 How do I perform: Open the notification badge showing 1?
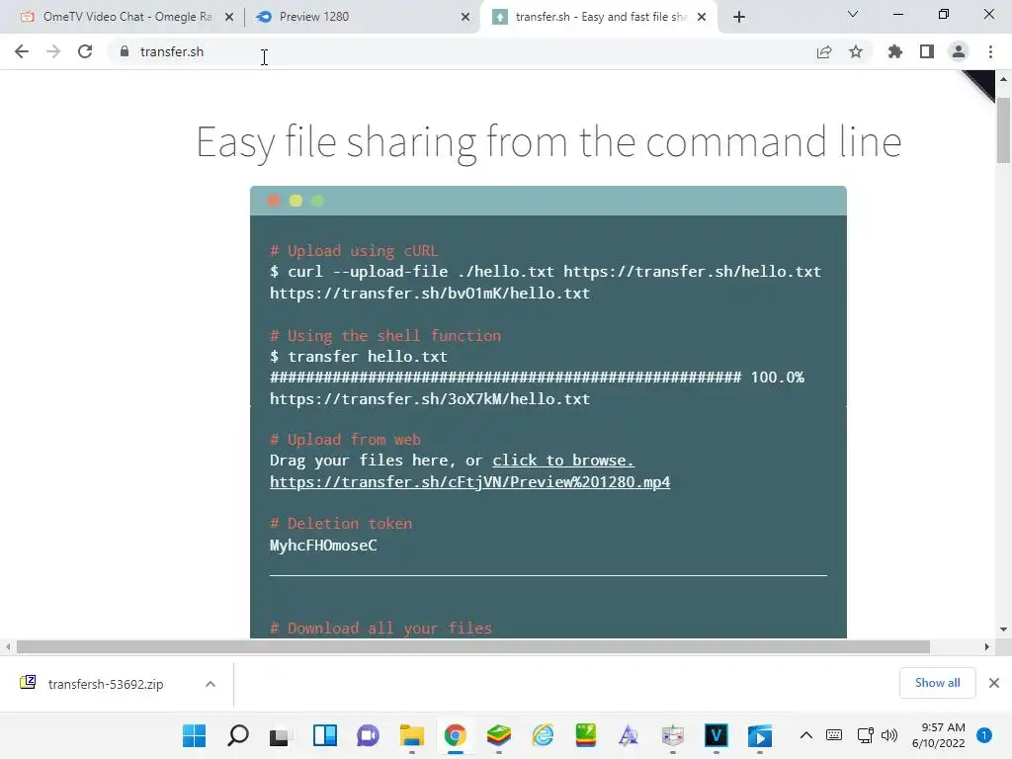tap(984, 734)
